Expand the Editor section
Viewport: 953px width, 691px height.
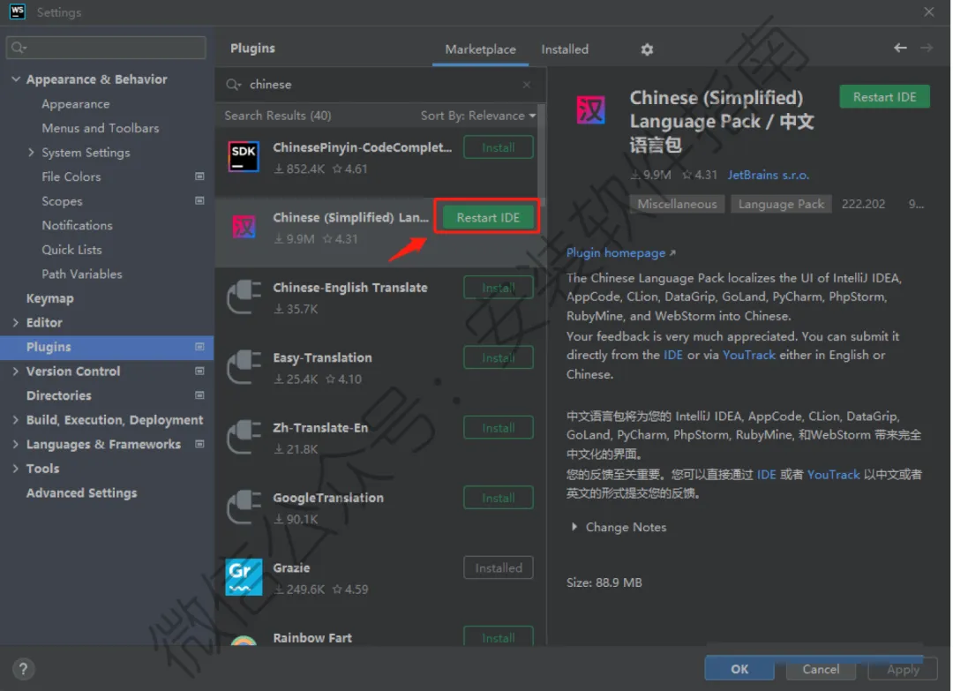coord(16,322)
